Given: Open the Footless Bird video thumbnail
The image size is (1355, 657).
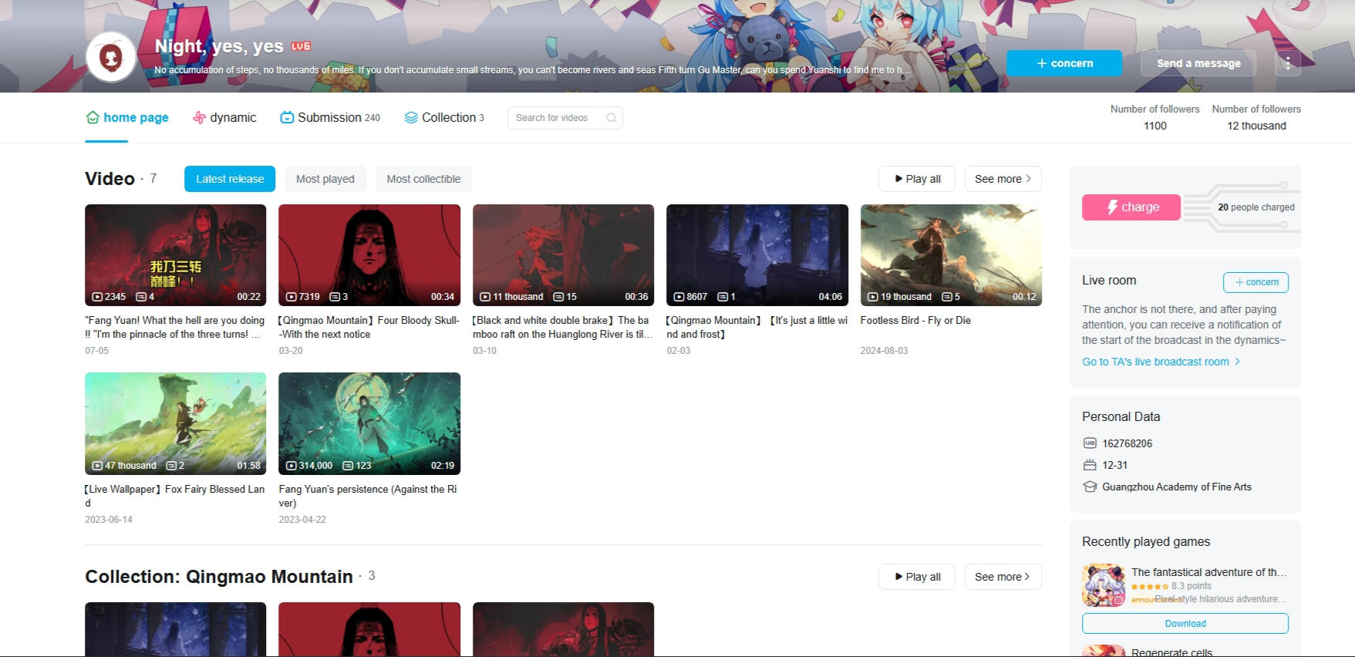Looking at the screenshot, I should click(950, 254).
